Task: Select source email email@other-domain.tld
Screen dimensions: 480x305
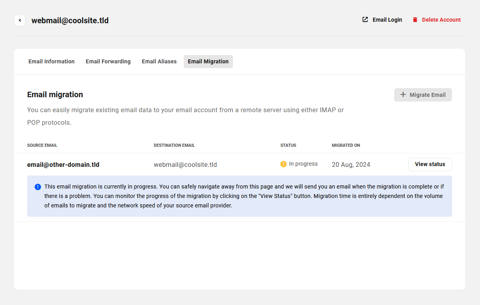Action: tap(63, 165)
